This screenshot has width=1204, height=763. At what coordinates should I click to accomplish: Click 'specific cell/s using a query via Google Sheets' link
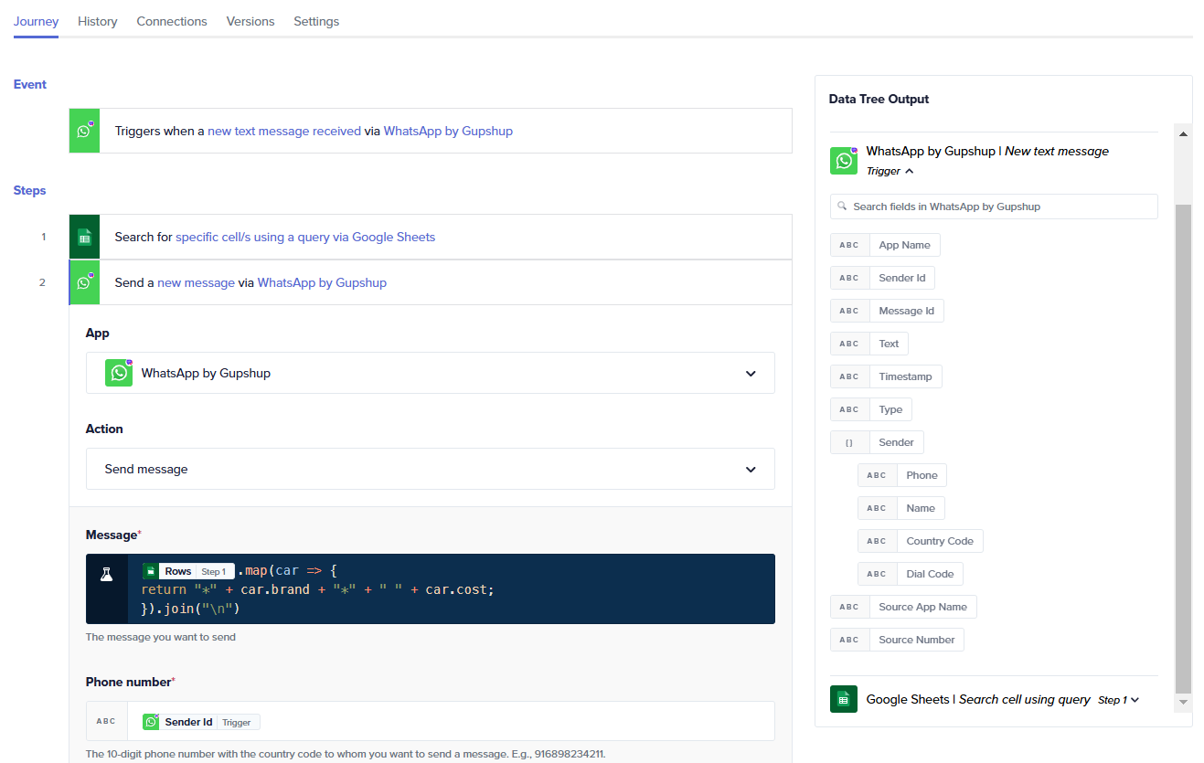(x=305, y=237)
